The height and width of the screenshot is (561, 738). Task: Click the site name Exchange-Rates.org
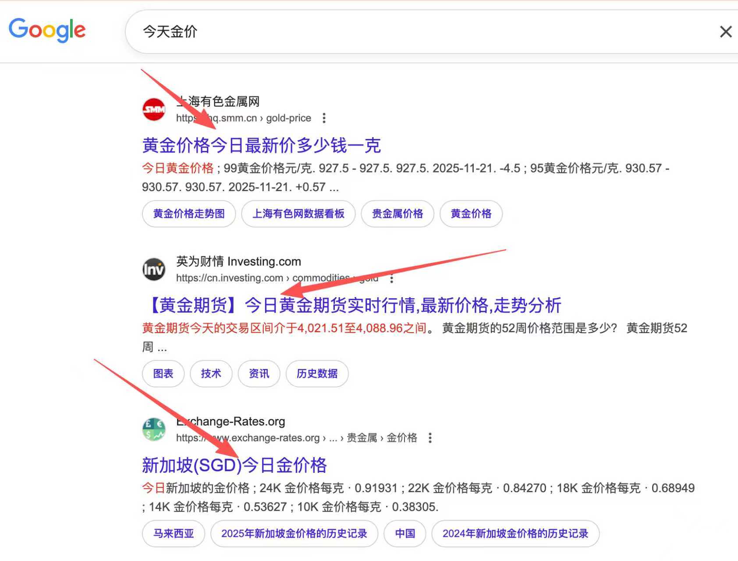point(231,422)
